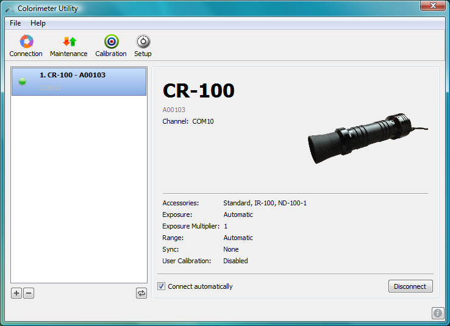Click the minus icon to remove device
Viewport: 450px width, 326px height.
(29, 293)
